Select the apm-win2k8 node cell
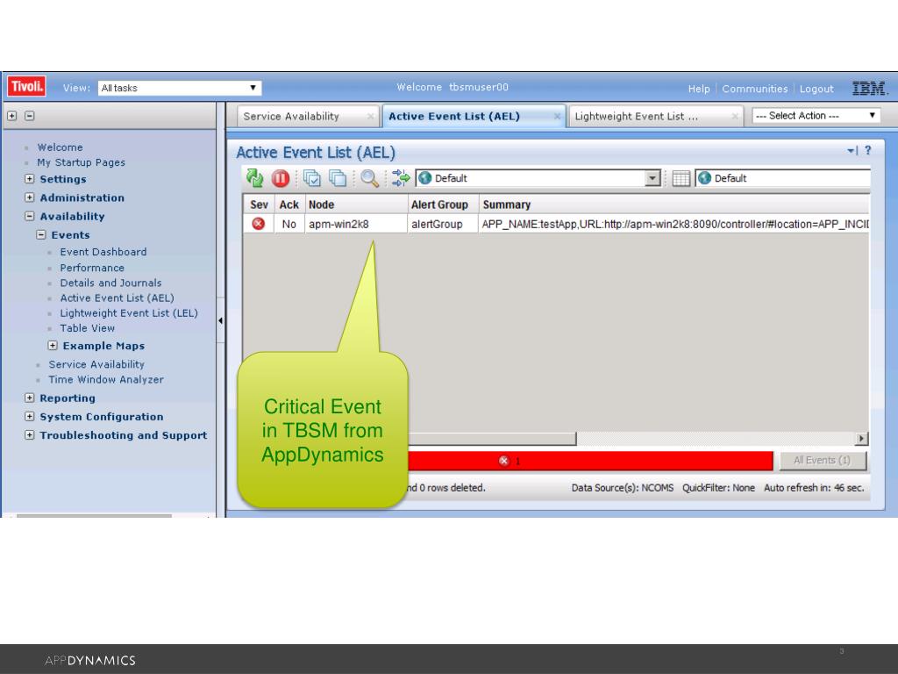Image resolution: width=898 pixels, height=674 pixels. pyautogui.click(x=356, y=224)
